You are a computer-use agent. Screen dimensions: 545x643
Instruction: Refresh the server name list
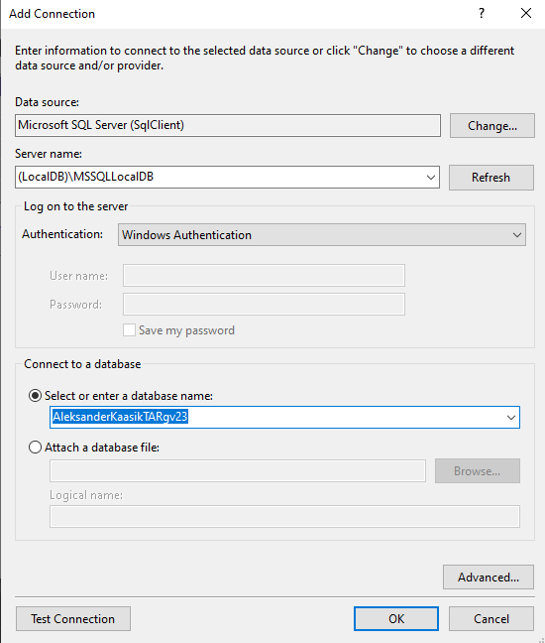pos(491,178)
